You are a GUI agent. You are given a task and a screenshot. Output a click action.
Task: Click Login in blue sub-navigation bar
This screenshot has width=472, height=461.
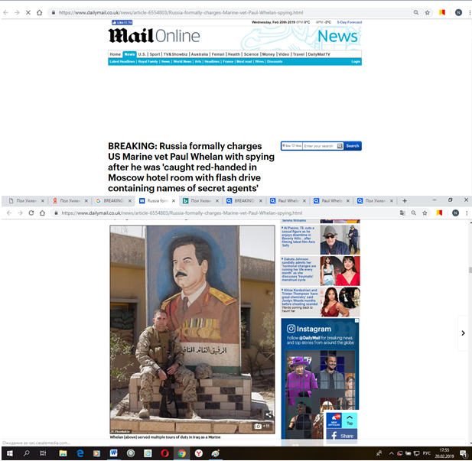coord(356,61)
